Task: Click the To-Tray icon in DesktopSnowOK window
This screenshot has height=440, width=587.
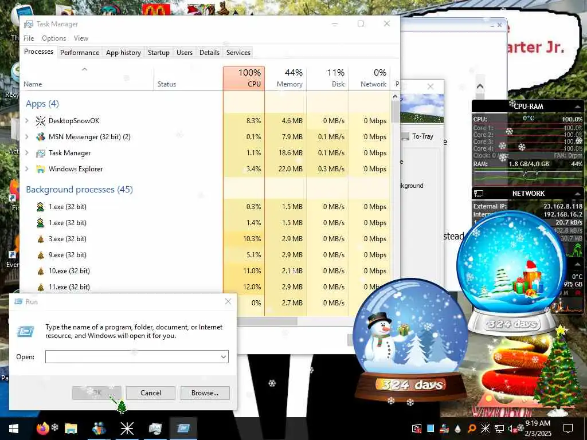Action: pyautogui.click(x=405, y=136)
